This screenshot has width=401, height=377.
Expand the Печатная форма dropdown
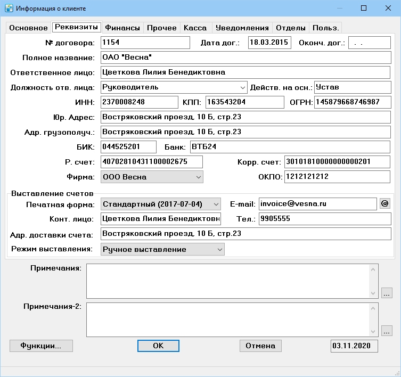pos(161,204)
